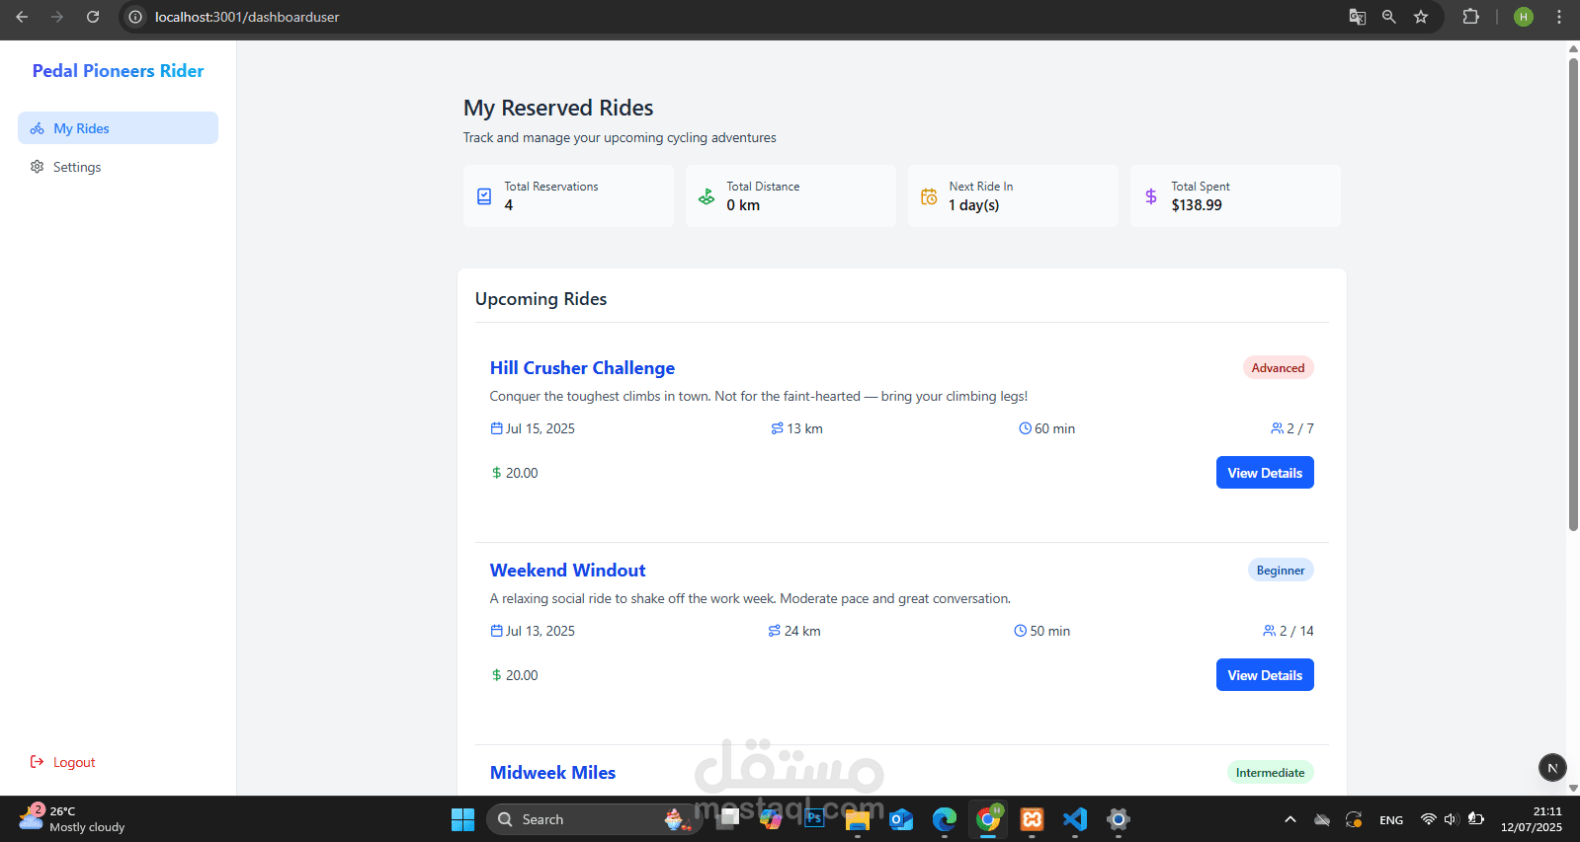Click clock icon next to 60 min
The height and width of the screenshot is (842, 1580).
click(1026, 428)
